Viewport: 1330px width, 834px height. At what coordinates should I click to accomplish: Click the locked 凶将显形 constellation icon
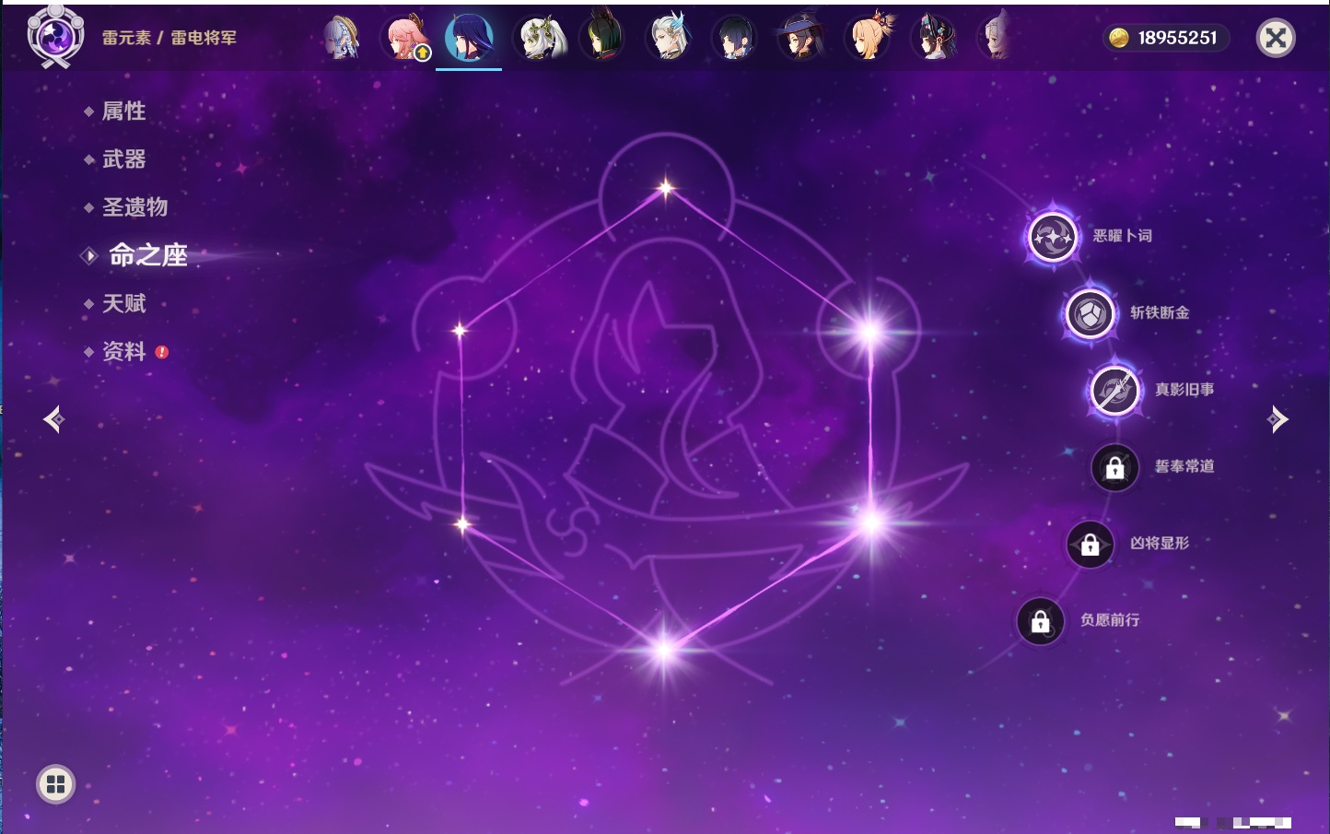click(x=1090, y=545)
